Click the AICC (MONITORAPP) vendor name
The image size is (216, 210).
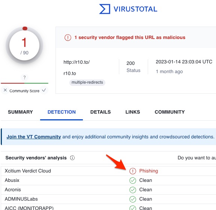[x=29, y=208]
